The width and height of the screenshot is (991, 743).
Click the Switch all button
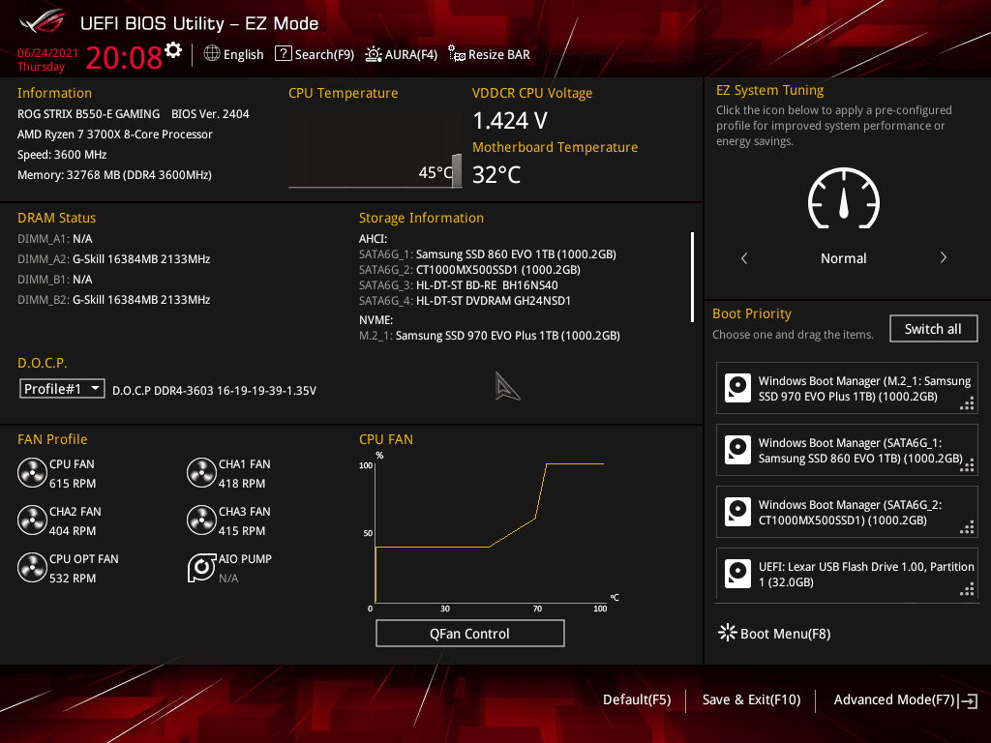click(933, 329)
